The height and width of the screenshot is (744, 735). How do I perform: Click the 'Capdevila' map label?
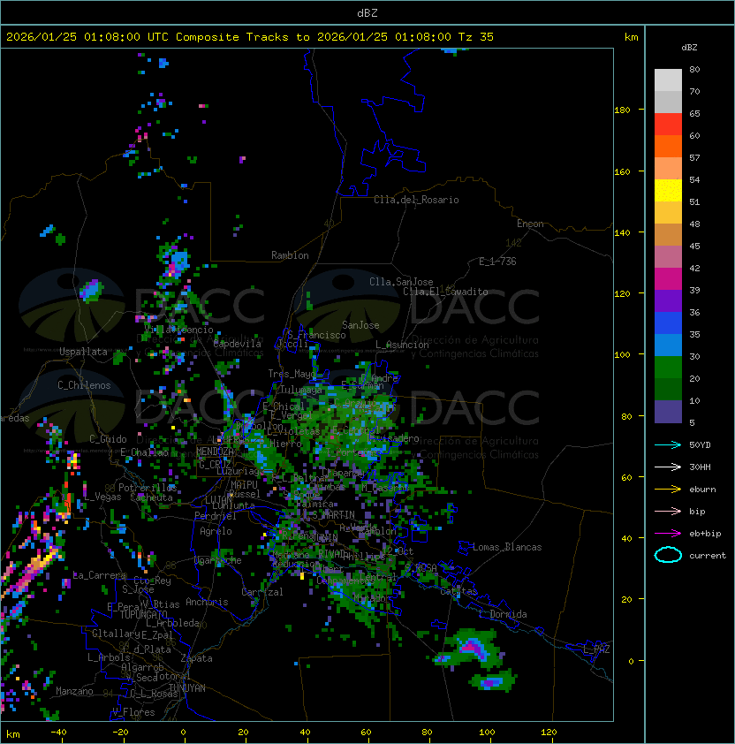[x=238, y=344]
